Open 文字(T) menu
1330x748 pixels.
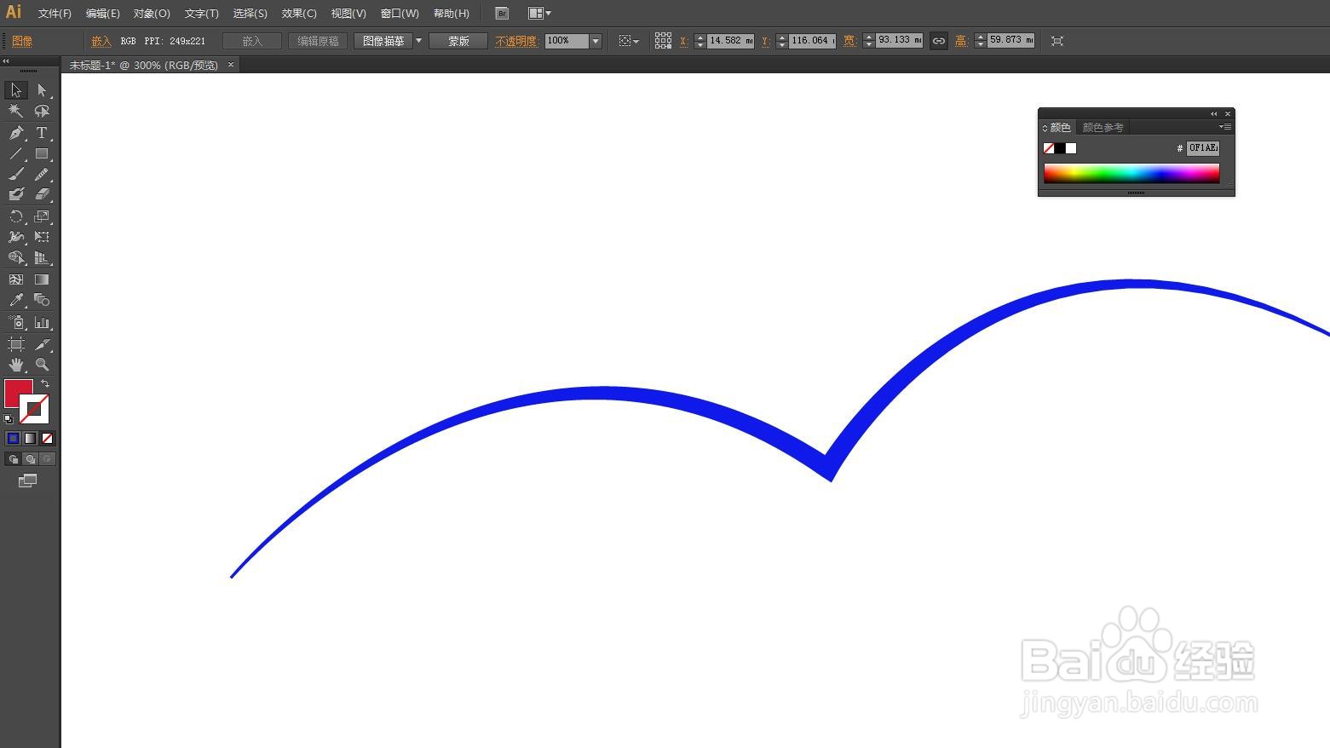[x=201, y=14]
